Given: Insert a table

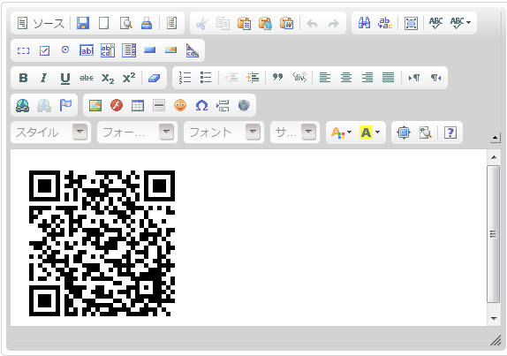Looking at the screenshot, I should pyautogui.click(x=138, y=105).
